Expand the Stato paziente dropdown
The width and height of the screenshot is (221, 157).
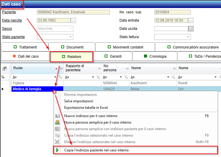coord(70,37)
